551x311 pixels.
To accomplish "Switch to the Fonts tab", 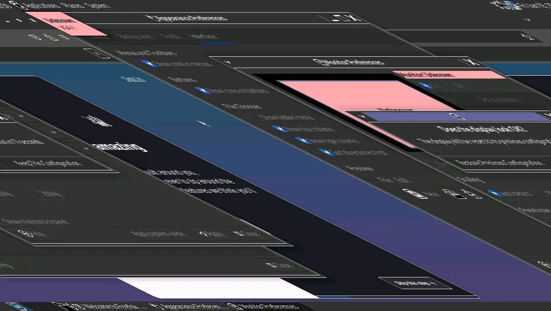I will coord(171,36).
